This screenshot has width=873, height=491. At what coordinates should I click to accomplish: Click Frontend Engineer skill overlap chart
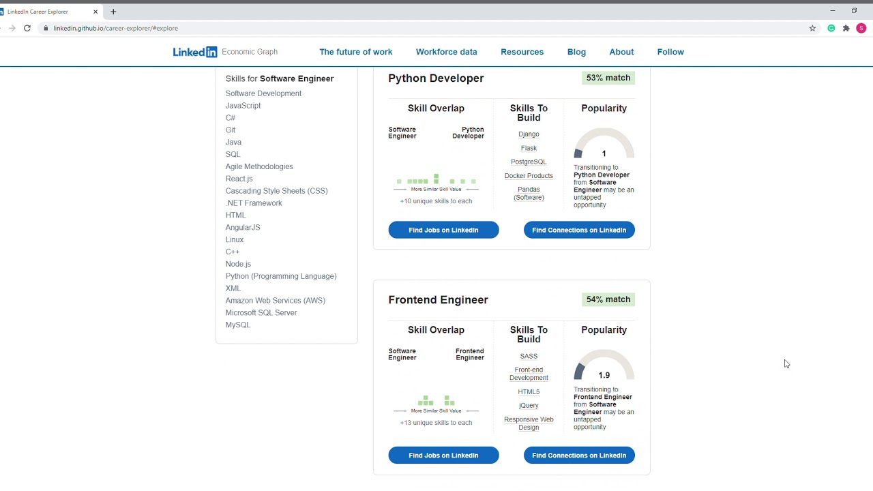click(x=436, y=401)
